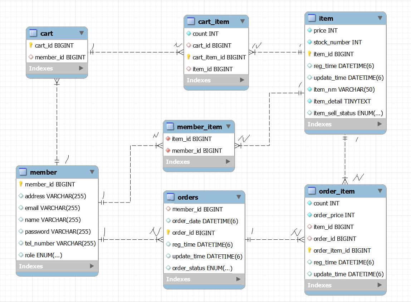Click the stock_number column icon
411x302 pixels.
coord(309,42)
